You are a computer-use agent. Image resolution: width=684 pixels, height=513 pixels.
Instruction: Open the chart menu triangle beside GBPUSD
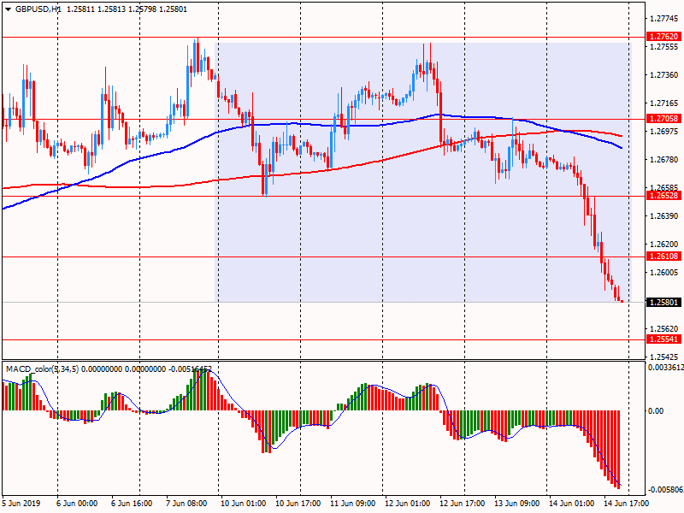[9, 9]
